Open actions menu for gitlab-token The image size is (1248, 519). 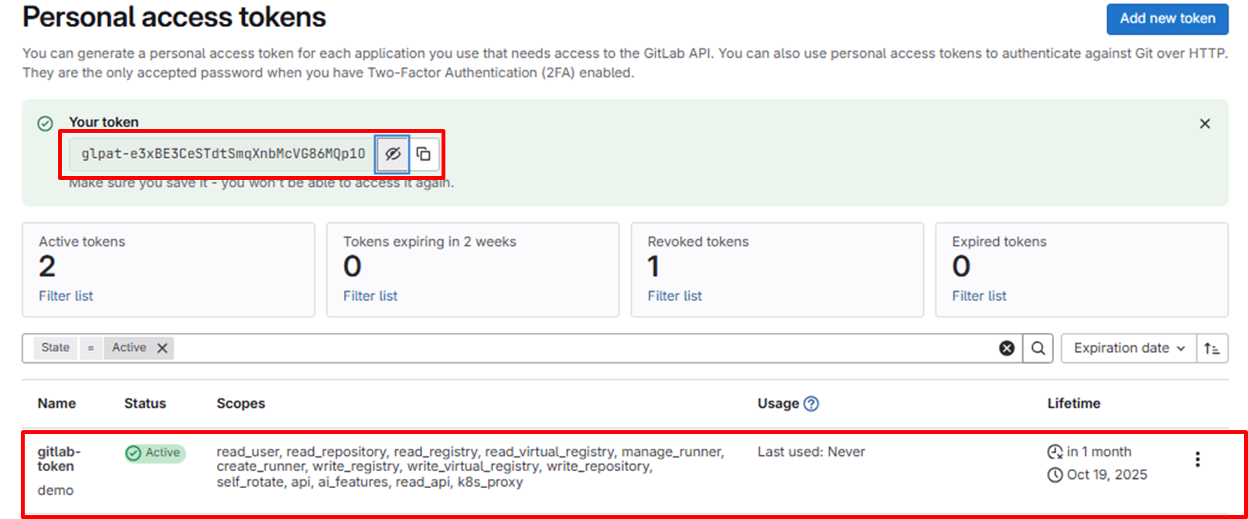tap(1198, 460)
